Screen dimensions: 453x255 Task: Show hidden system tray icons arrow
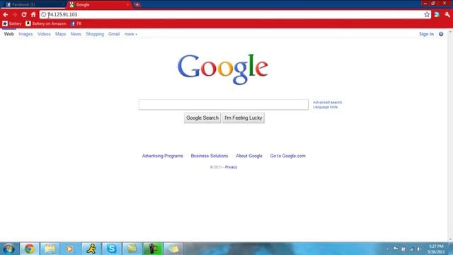tap(388, 249)
